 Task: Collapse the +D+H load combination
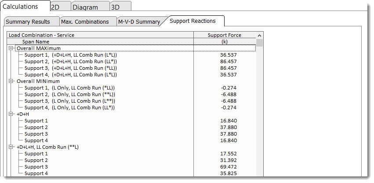point(11,114)
